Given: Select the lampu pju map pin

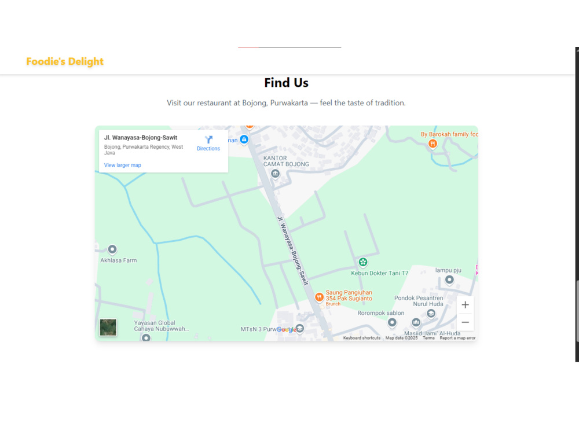Looking at the screenshot, I should pos(449,279).
